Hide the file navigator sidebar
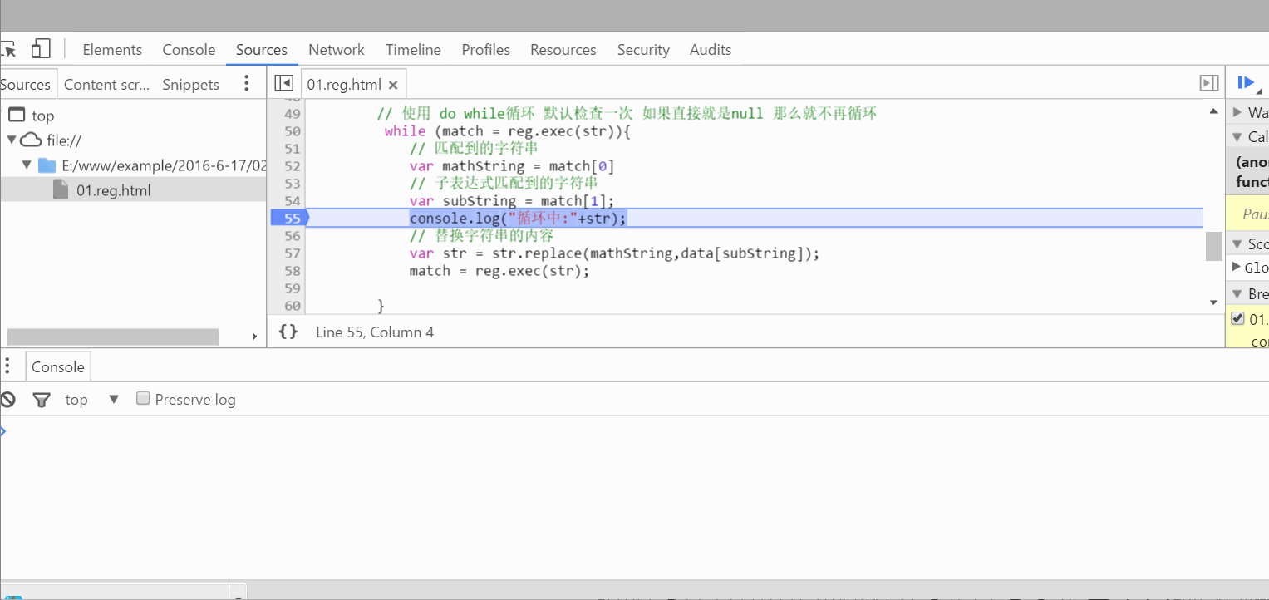This screenshot has width=1269, height=600. pyautogui.click(x=284, y=83)
